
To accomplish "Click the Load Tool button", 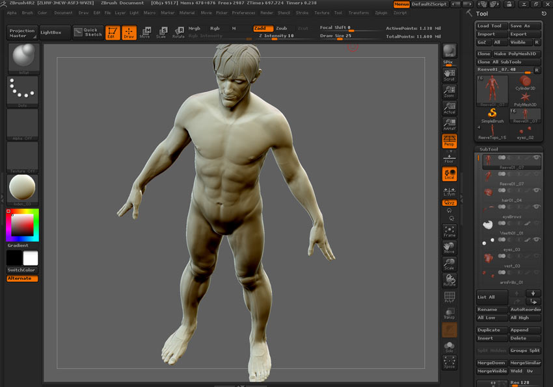I will 492,26.
